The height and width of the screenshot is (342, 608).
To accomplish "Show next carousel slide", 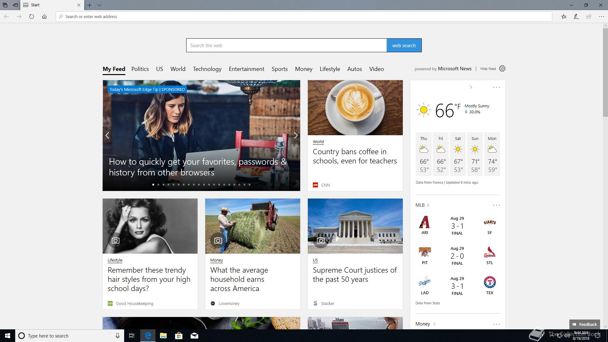I will coord(295,136).
